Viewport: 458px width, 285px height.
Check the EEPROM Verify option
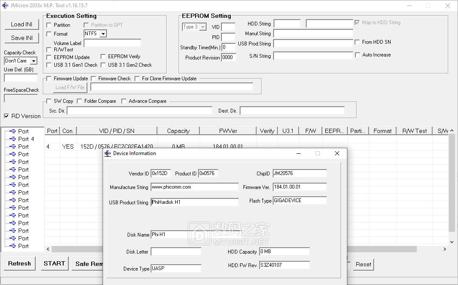coord(103,56)
